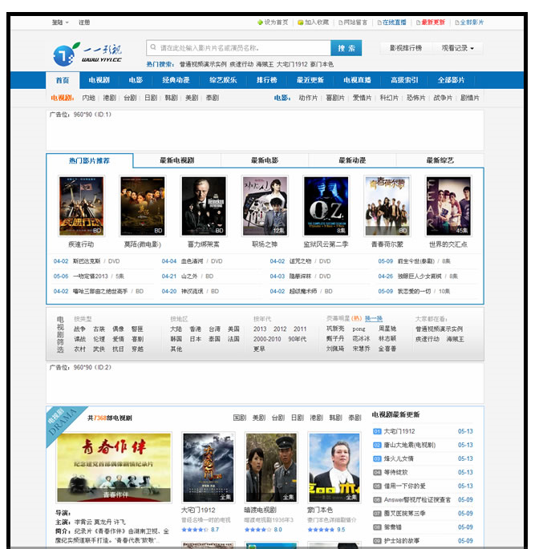547x549 pixels.
Task: Open the 世界的交汇点 poster
Action: 448,206
